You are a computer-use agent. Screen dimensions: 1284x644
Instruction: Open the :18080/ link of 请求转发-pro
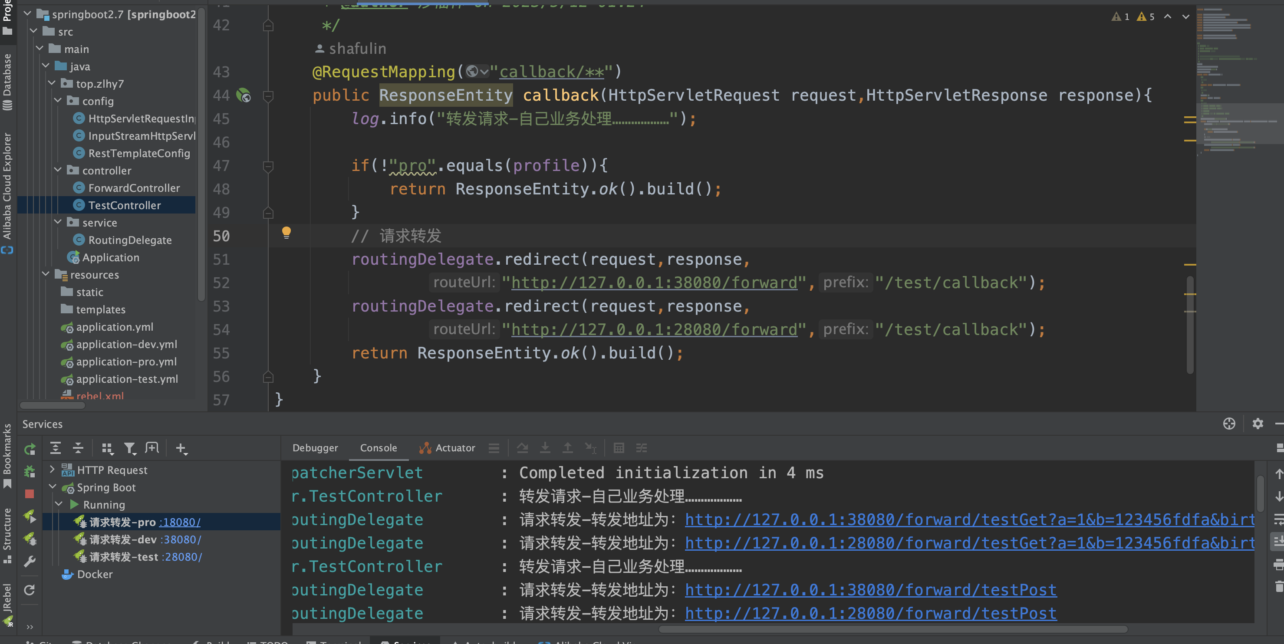tap(180, 522)
